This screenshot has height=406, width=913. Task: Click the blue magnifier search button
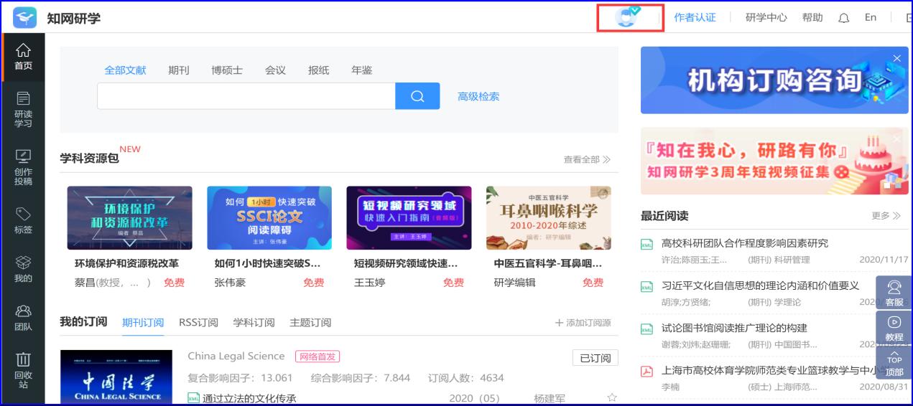click(x=417, y=96)
